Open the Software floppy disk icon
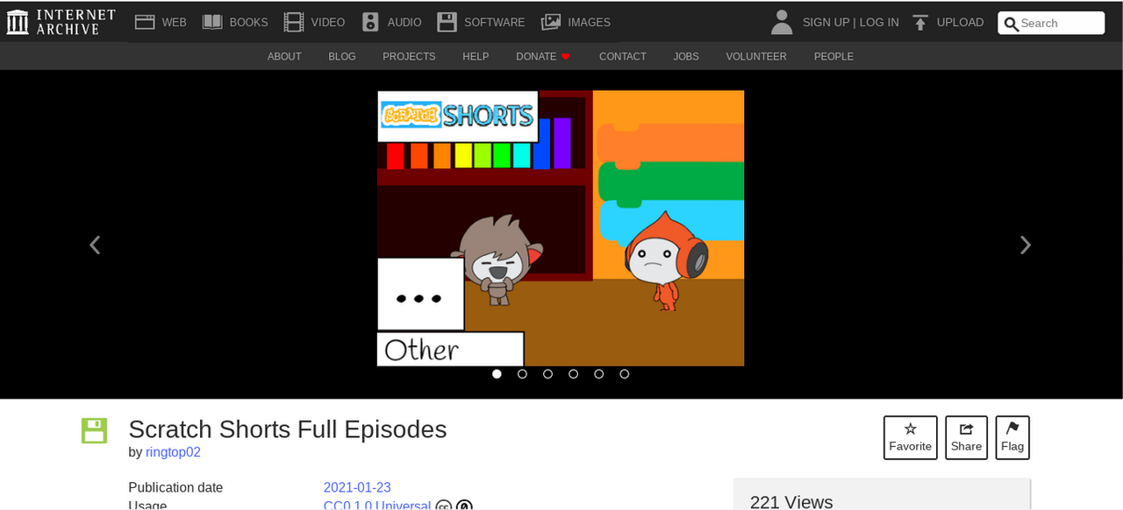Viewport: 1123px width, 510px height. click(x=447, y=22)
